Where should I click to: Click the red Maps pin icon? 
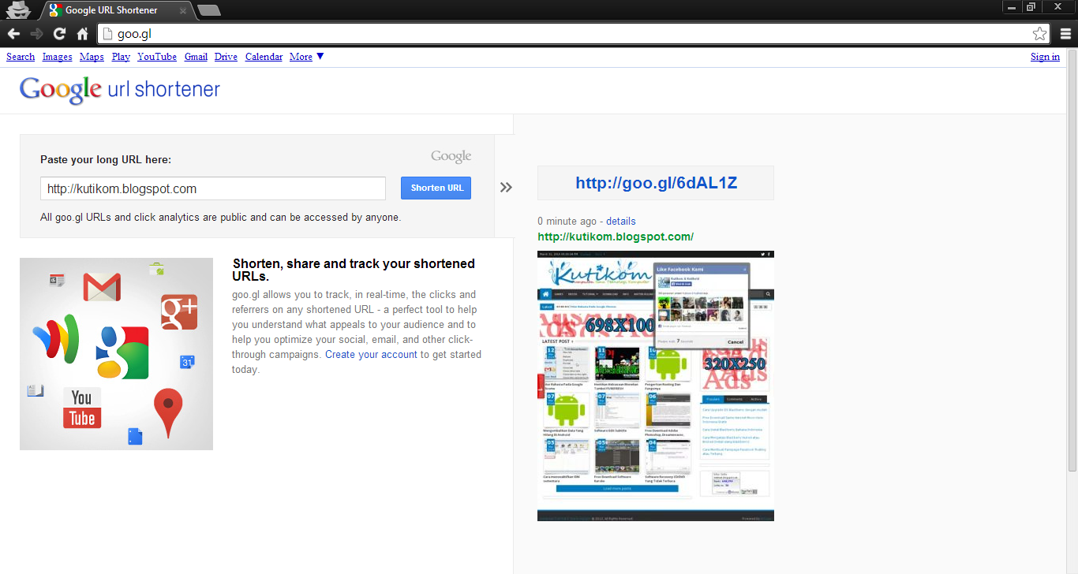(168, 412)
